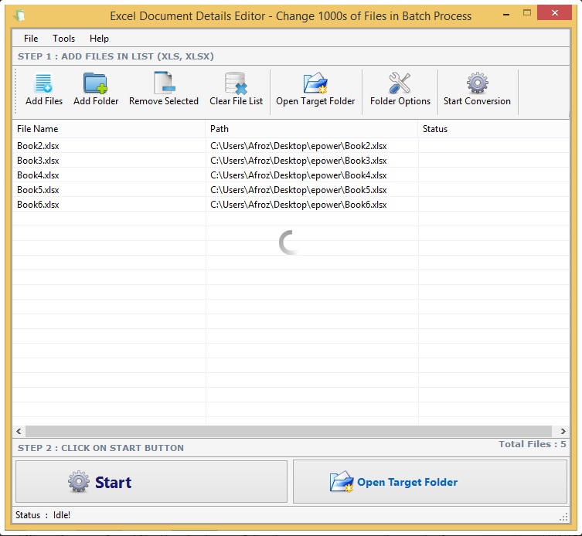Select the Book5.xlsx row

39,190
